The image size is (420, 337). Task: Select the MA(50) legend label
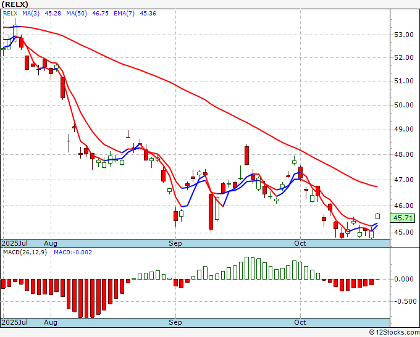point(77,14)
